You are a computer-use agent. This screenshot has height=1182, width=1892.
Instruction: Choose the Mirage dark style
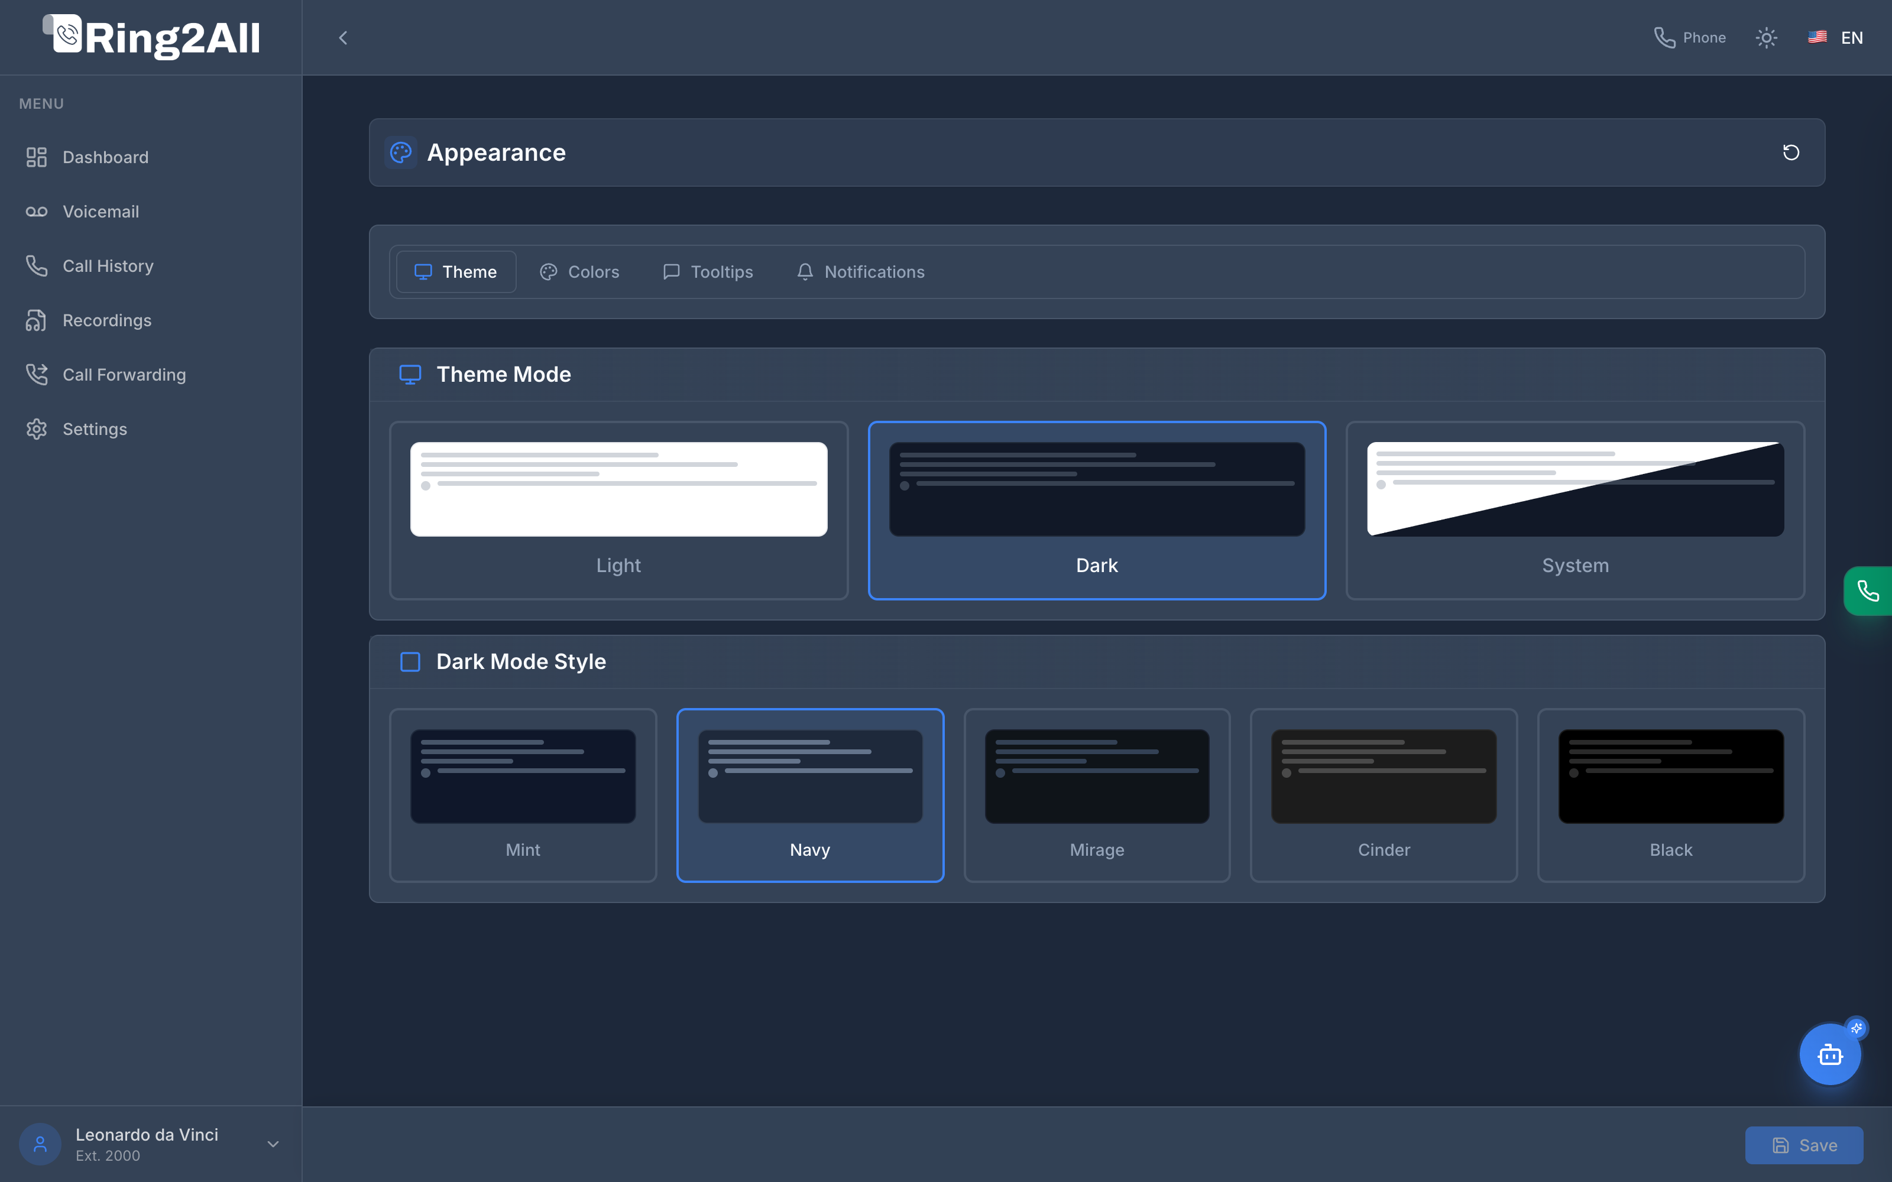(x=1097, y=795)
